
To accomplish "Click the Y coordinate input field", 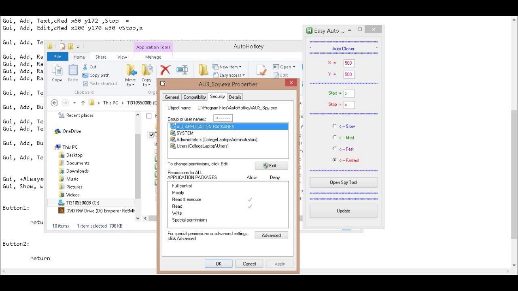I will (349, 74).
